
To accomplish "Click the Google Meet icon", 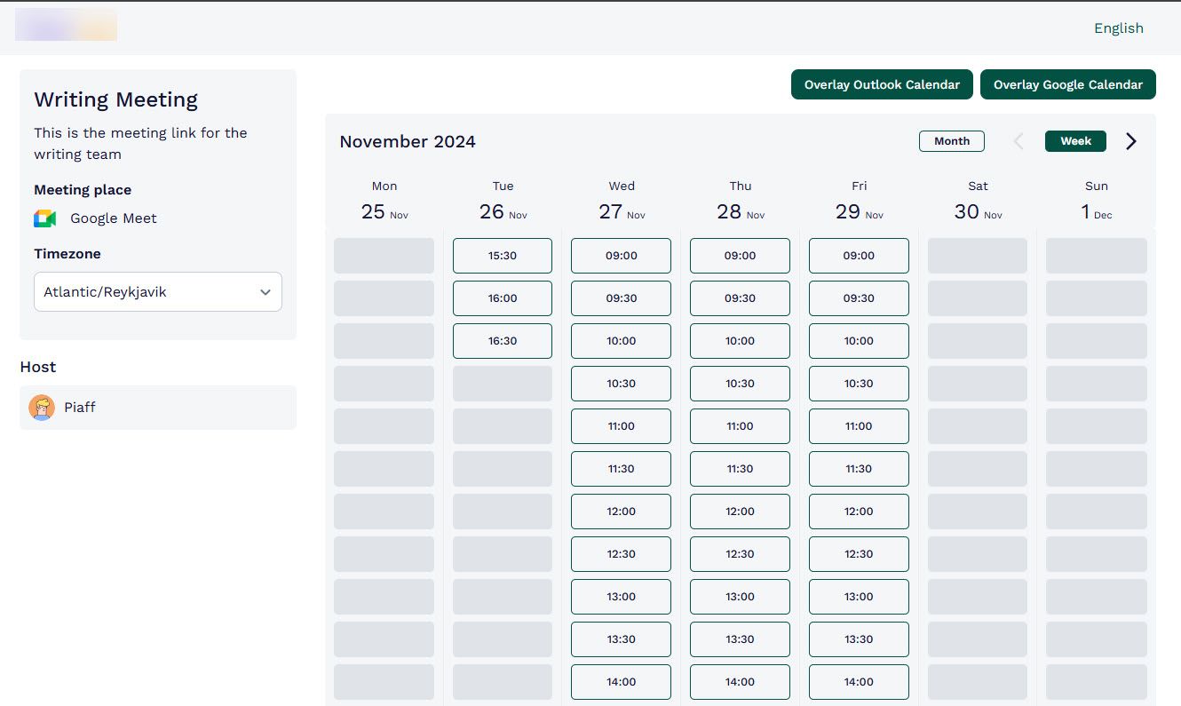I will coord(44,218).
